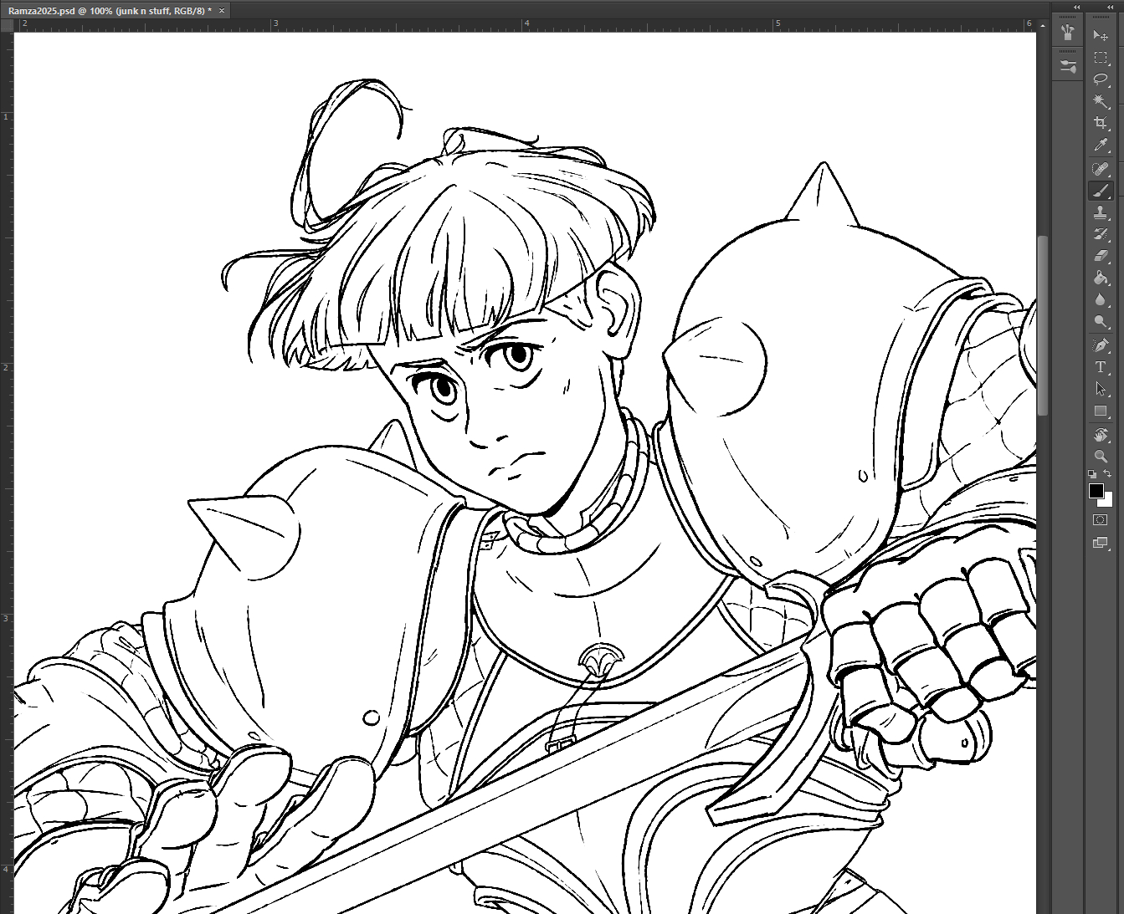This screenshot has width=1124, height=914.
Task: Switch to the Ramza2025.psd document tab
Action: (109, 10)
